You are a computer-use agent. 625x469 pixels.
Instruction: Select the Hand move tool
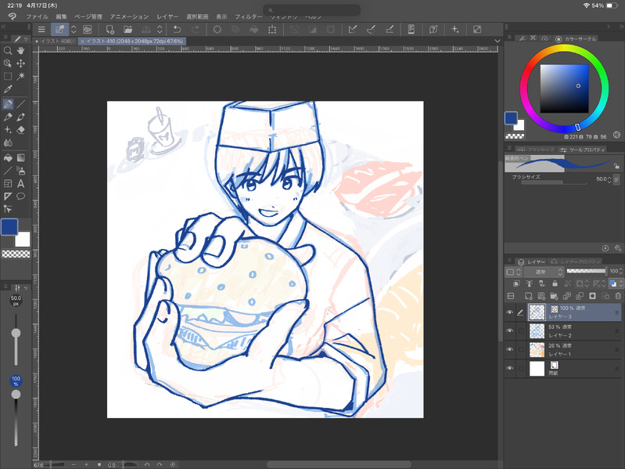tap(20, 51)
